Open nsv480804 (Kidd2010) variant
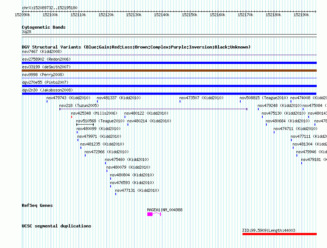The width and height of the screenshot is (327, 248). pos(111,179)
